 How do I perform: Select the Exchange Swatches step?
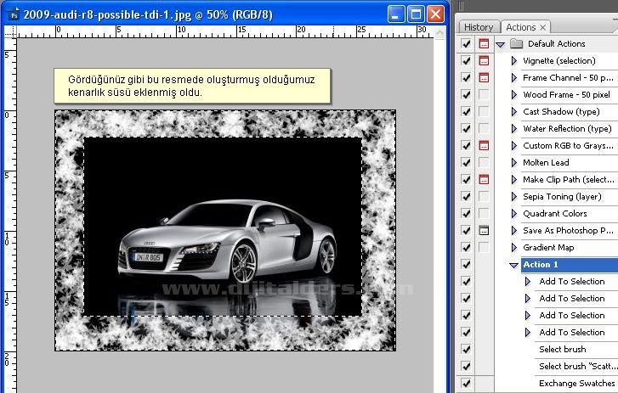[576, 383]
